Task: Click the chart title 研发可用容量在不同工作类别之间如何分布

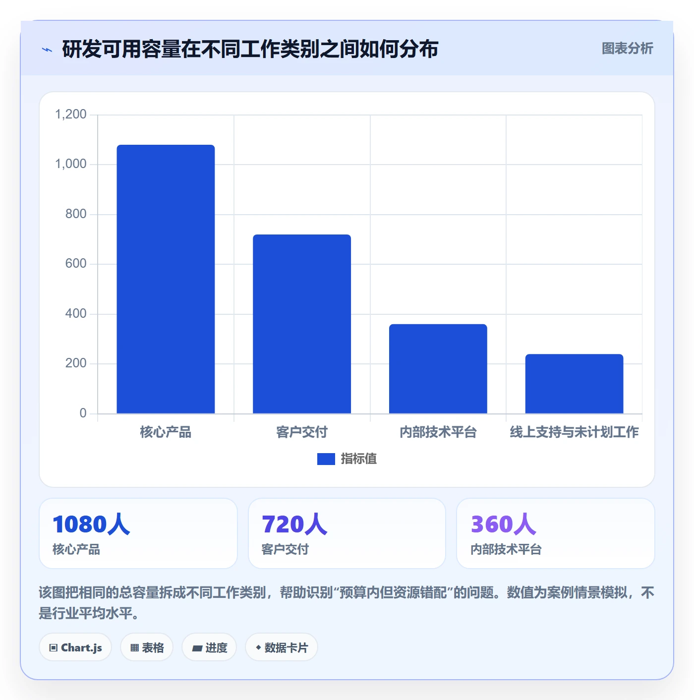Action: pos(250,49)
